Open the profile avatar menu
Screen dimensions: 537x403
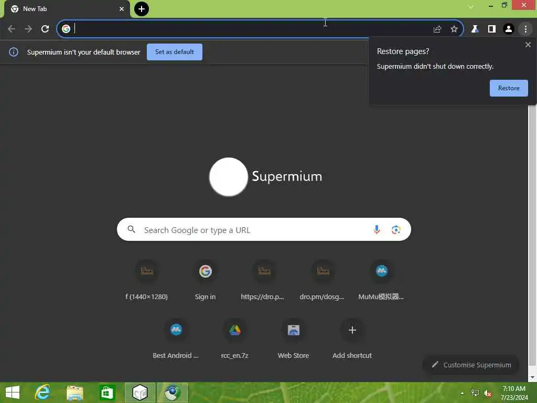tap(509, 29)
